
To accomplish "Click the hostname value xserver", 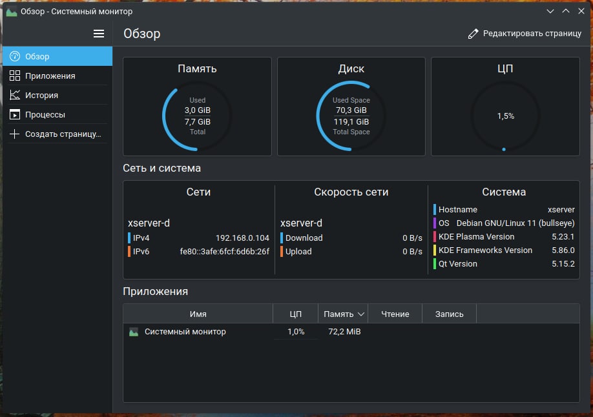I will click(x=561, y=209).
